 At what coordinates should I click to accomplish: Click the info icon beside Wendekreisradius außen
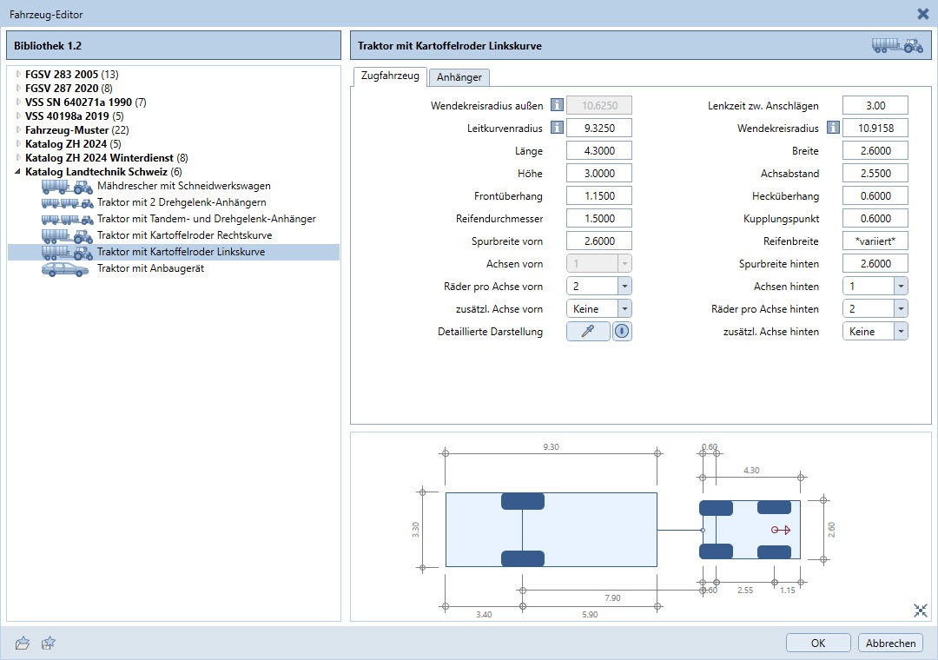click(x=556, y=106)
